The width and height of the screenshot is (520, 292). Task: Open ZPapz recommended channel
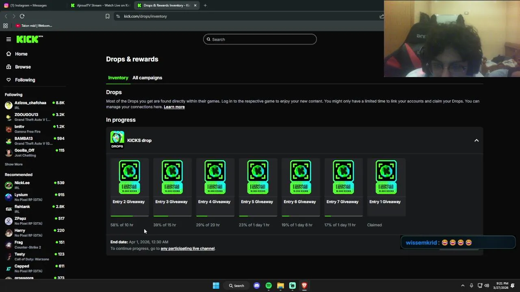35,221
